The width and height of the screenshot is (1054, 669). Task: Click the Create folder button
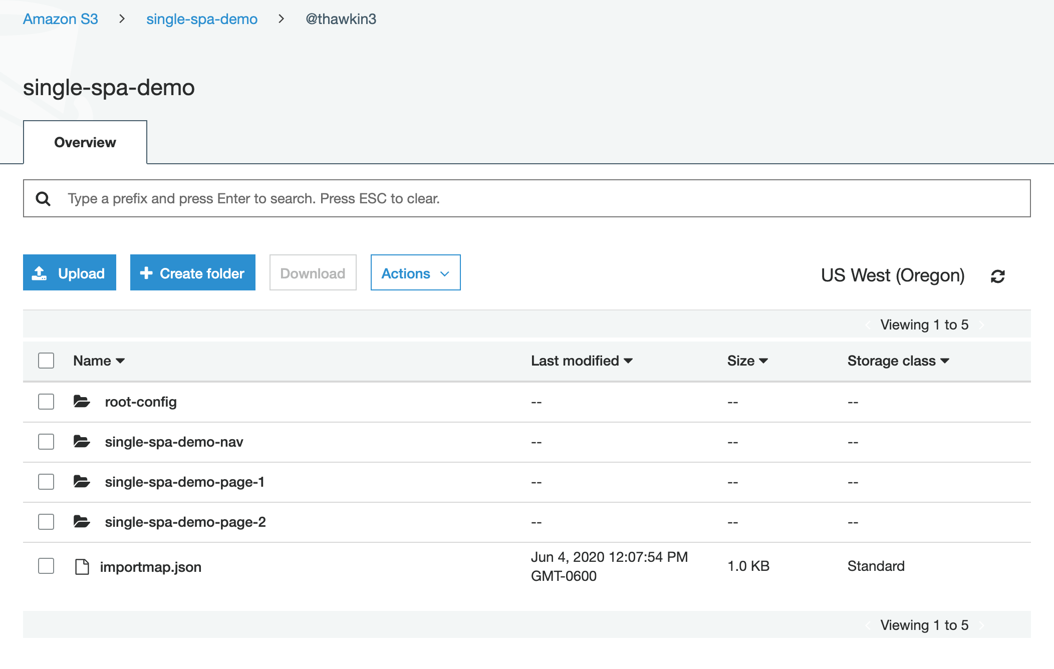point(193,273)
